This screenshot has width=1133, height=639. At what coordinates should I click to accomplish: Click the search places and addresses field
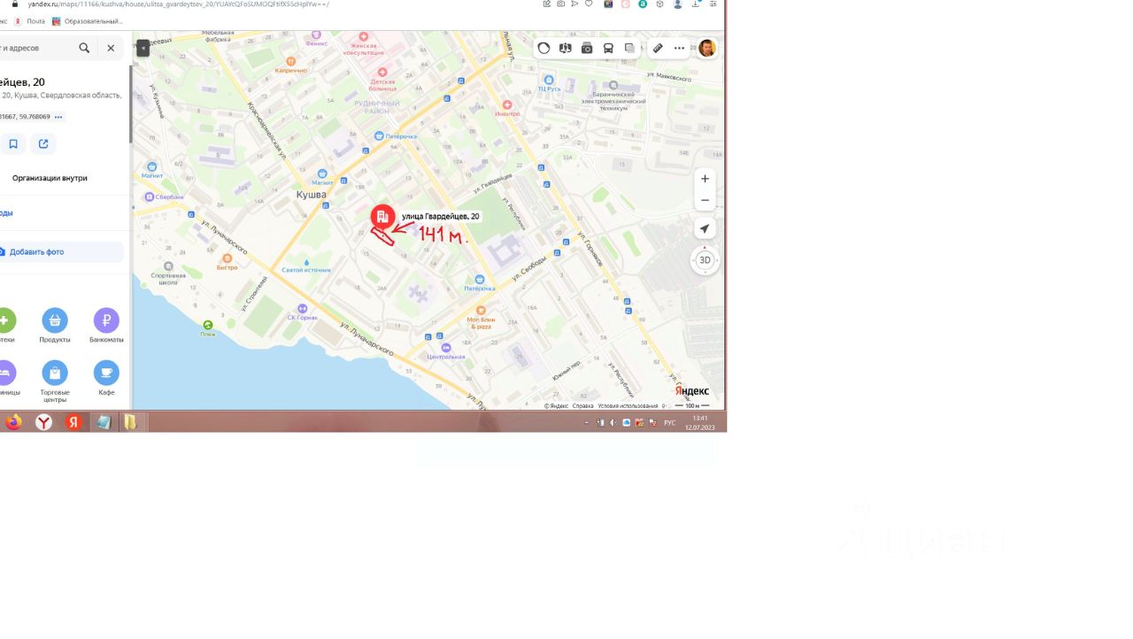point(35,48)
